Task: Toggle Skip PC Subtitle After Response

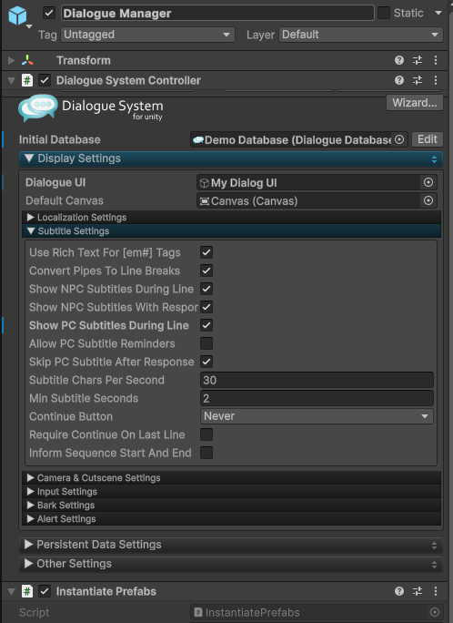Action: click(206, 362)
